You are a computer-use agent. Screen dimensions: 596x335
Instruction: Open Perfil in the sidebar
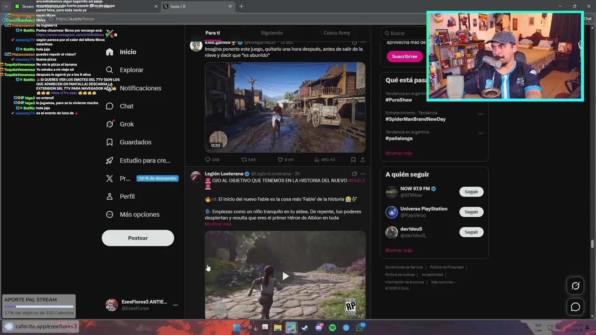[x=120, y=196]
